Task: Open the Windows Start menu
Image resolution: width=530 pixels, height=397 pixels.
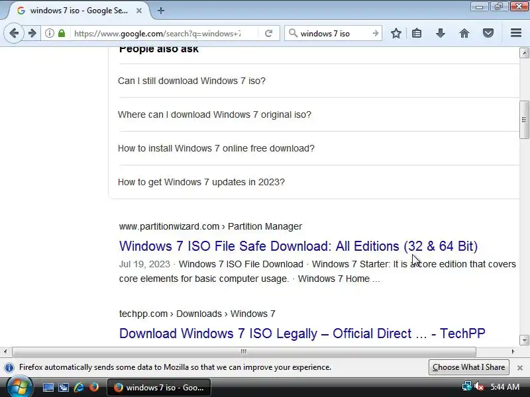Action: click(20, 387)
